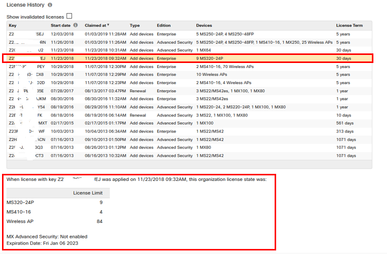Click the 10 days Renewal license row
The width and height of the screenshot is (387, 256).
click(189, 115)
